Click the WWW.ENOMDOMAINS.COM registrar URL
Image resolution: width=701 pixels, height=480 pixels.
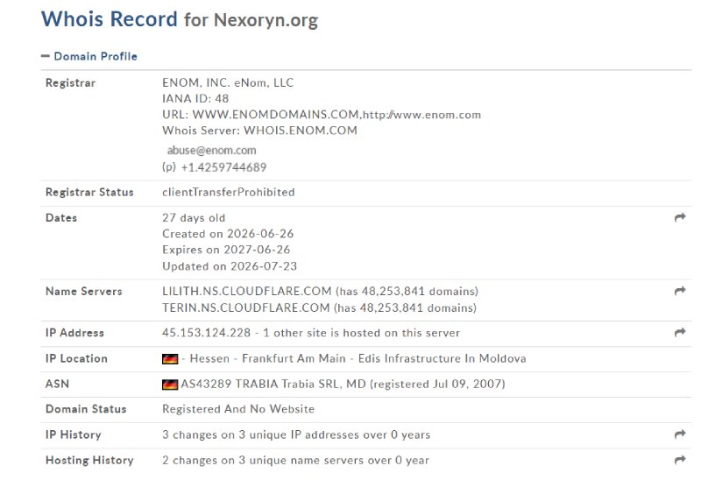tap(276, 115)
